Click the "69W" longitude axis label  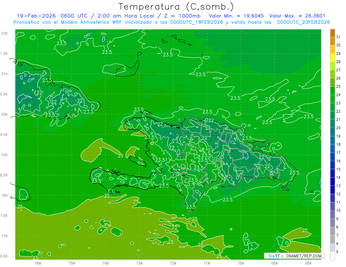(x=274, y=263)
